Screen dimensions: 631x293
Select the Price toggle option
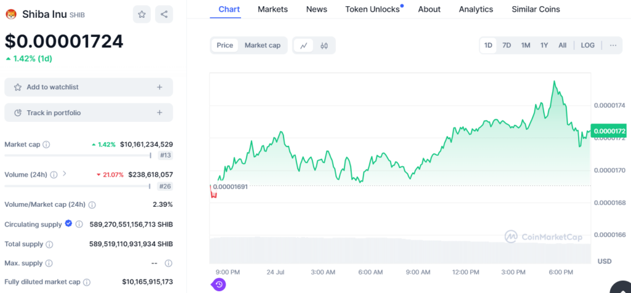(x=224, y=45)
